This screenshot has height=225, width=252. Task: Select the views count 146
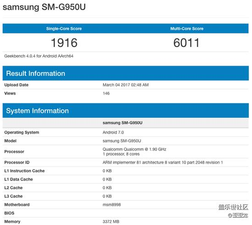pyautogui.click(x=106, y=93)
